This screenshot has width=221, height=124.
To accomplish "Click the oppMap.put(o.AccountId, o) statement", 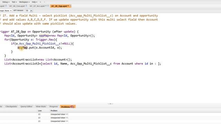I will click(40, 48).
